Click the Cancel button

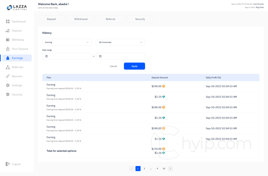click(113, 66)
